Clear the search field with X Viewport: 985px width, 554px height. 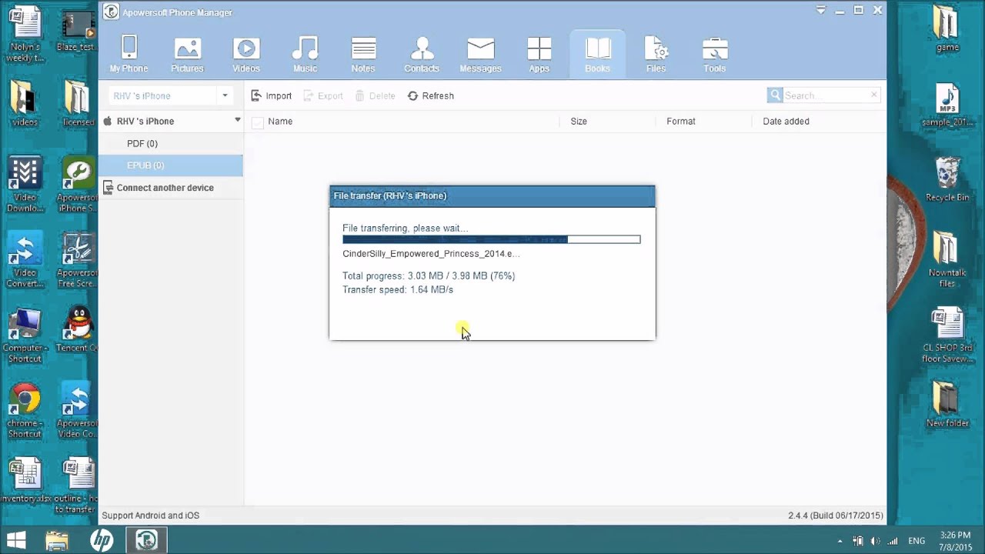point(874,95)
